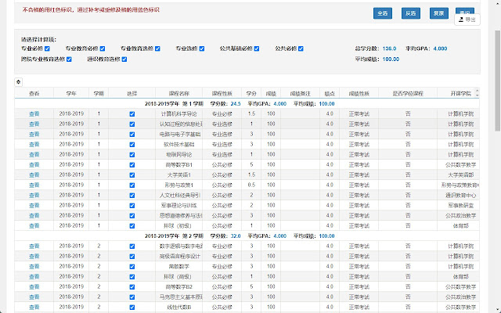Viewport: 501px width, 313px height.
Task: Open 查看 link for 计算机科学导论
Action: pos(34,113)
